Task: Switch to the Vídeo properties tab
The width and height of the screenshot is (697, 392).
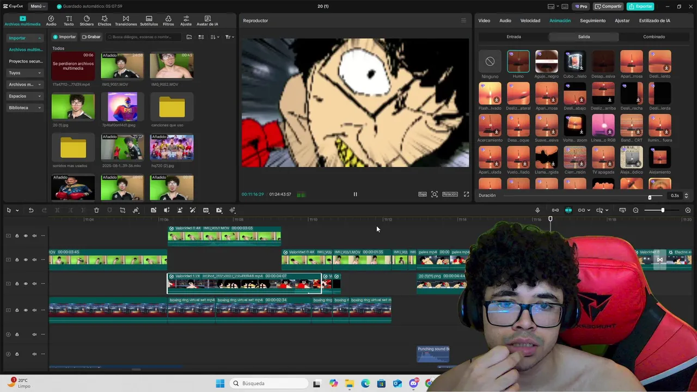Action: click(484, 21)
